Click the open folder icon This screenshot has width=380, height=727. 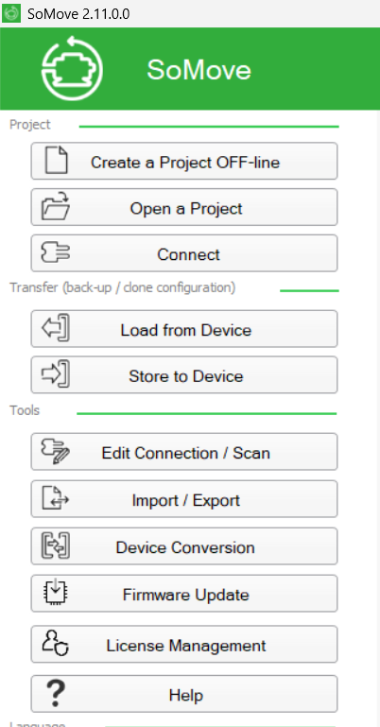coord(55,207)
